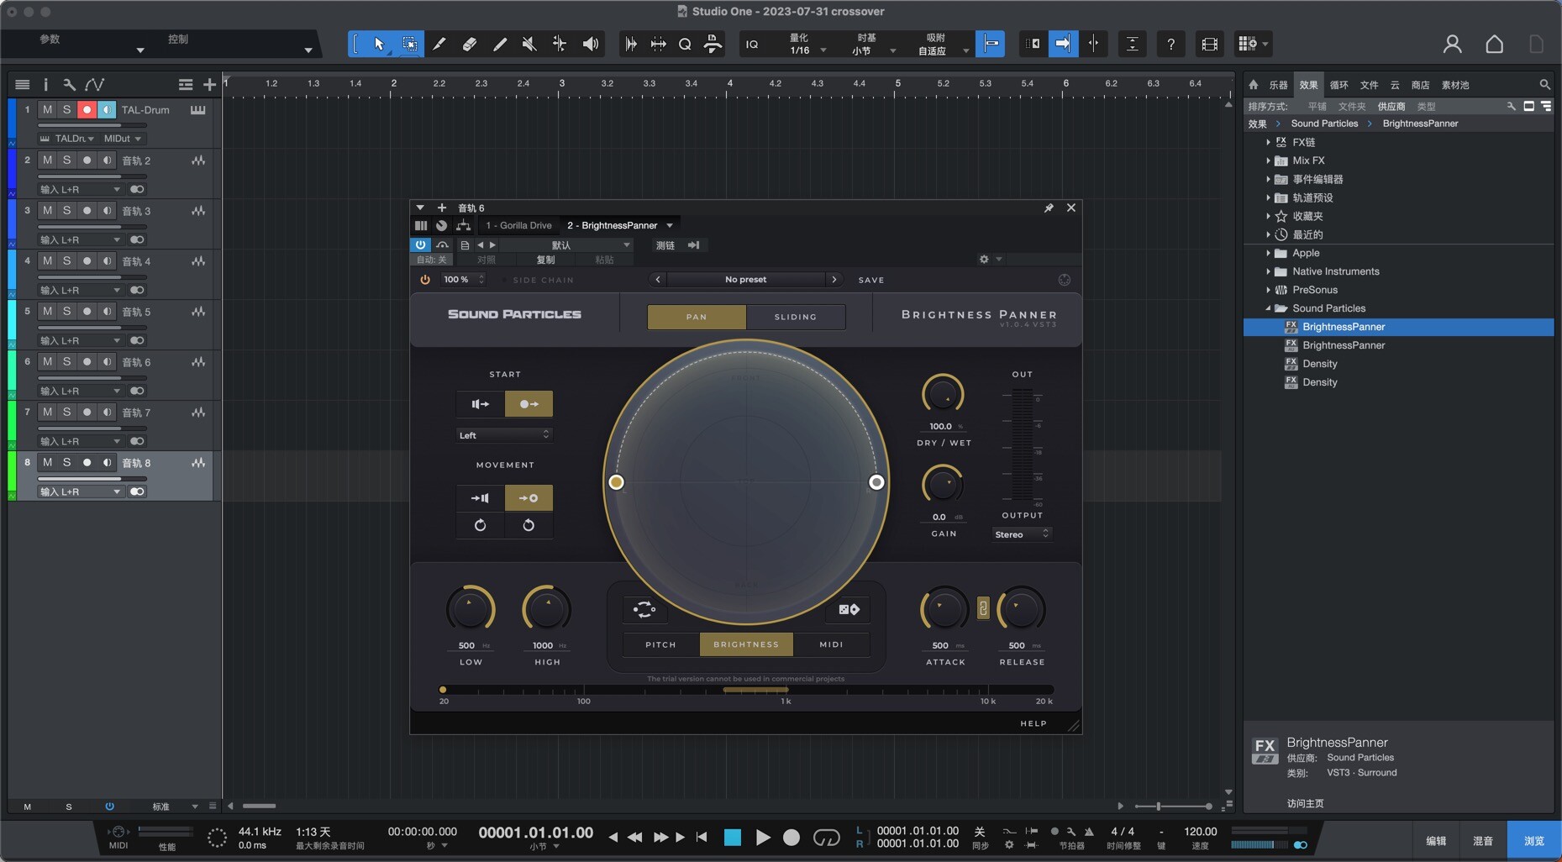
Task: Open 音轨 4 input L+R dropdown
Action: 80,290
